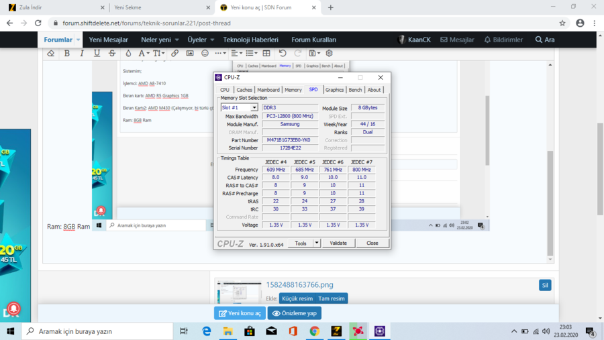Screen dimensions: 604x340
Task: Click the Close button in CPU-Z
Action: [x=372, y=243]
